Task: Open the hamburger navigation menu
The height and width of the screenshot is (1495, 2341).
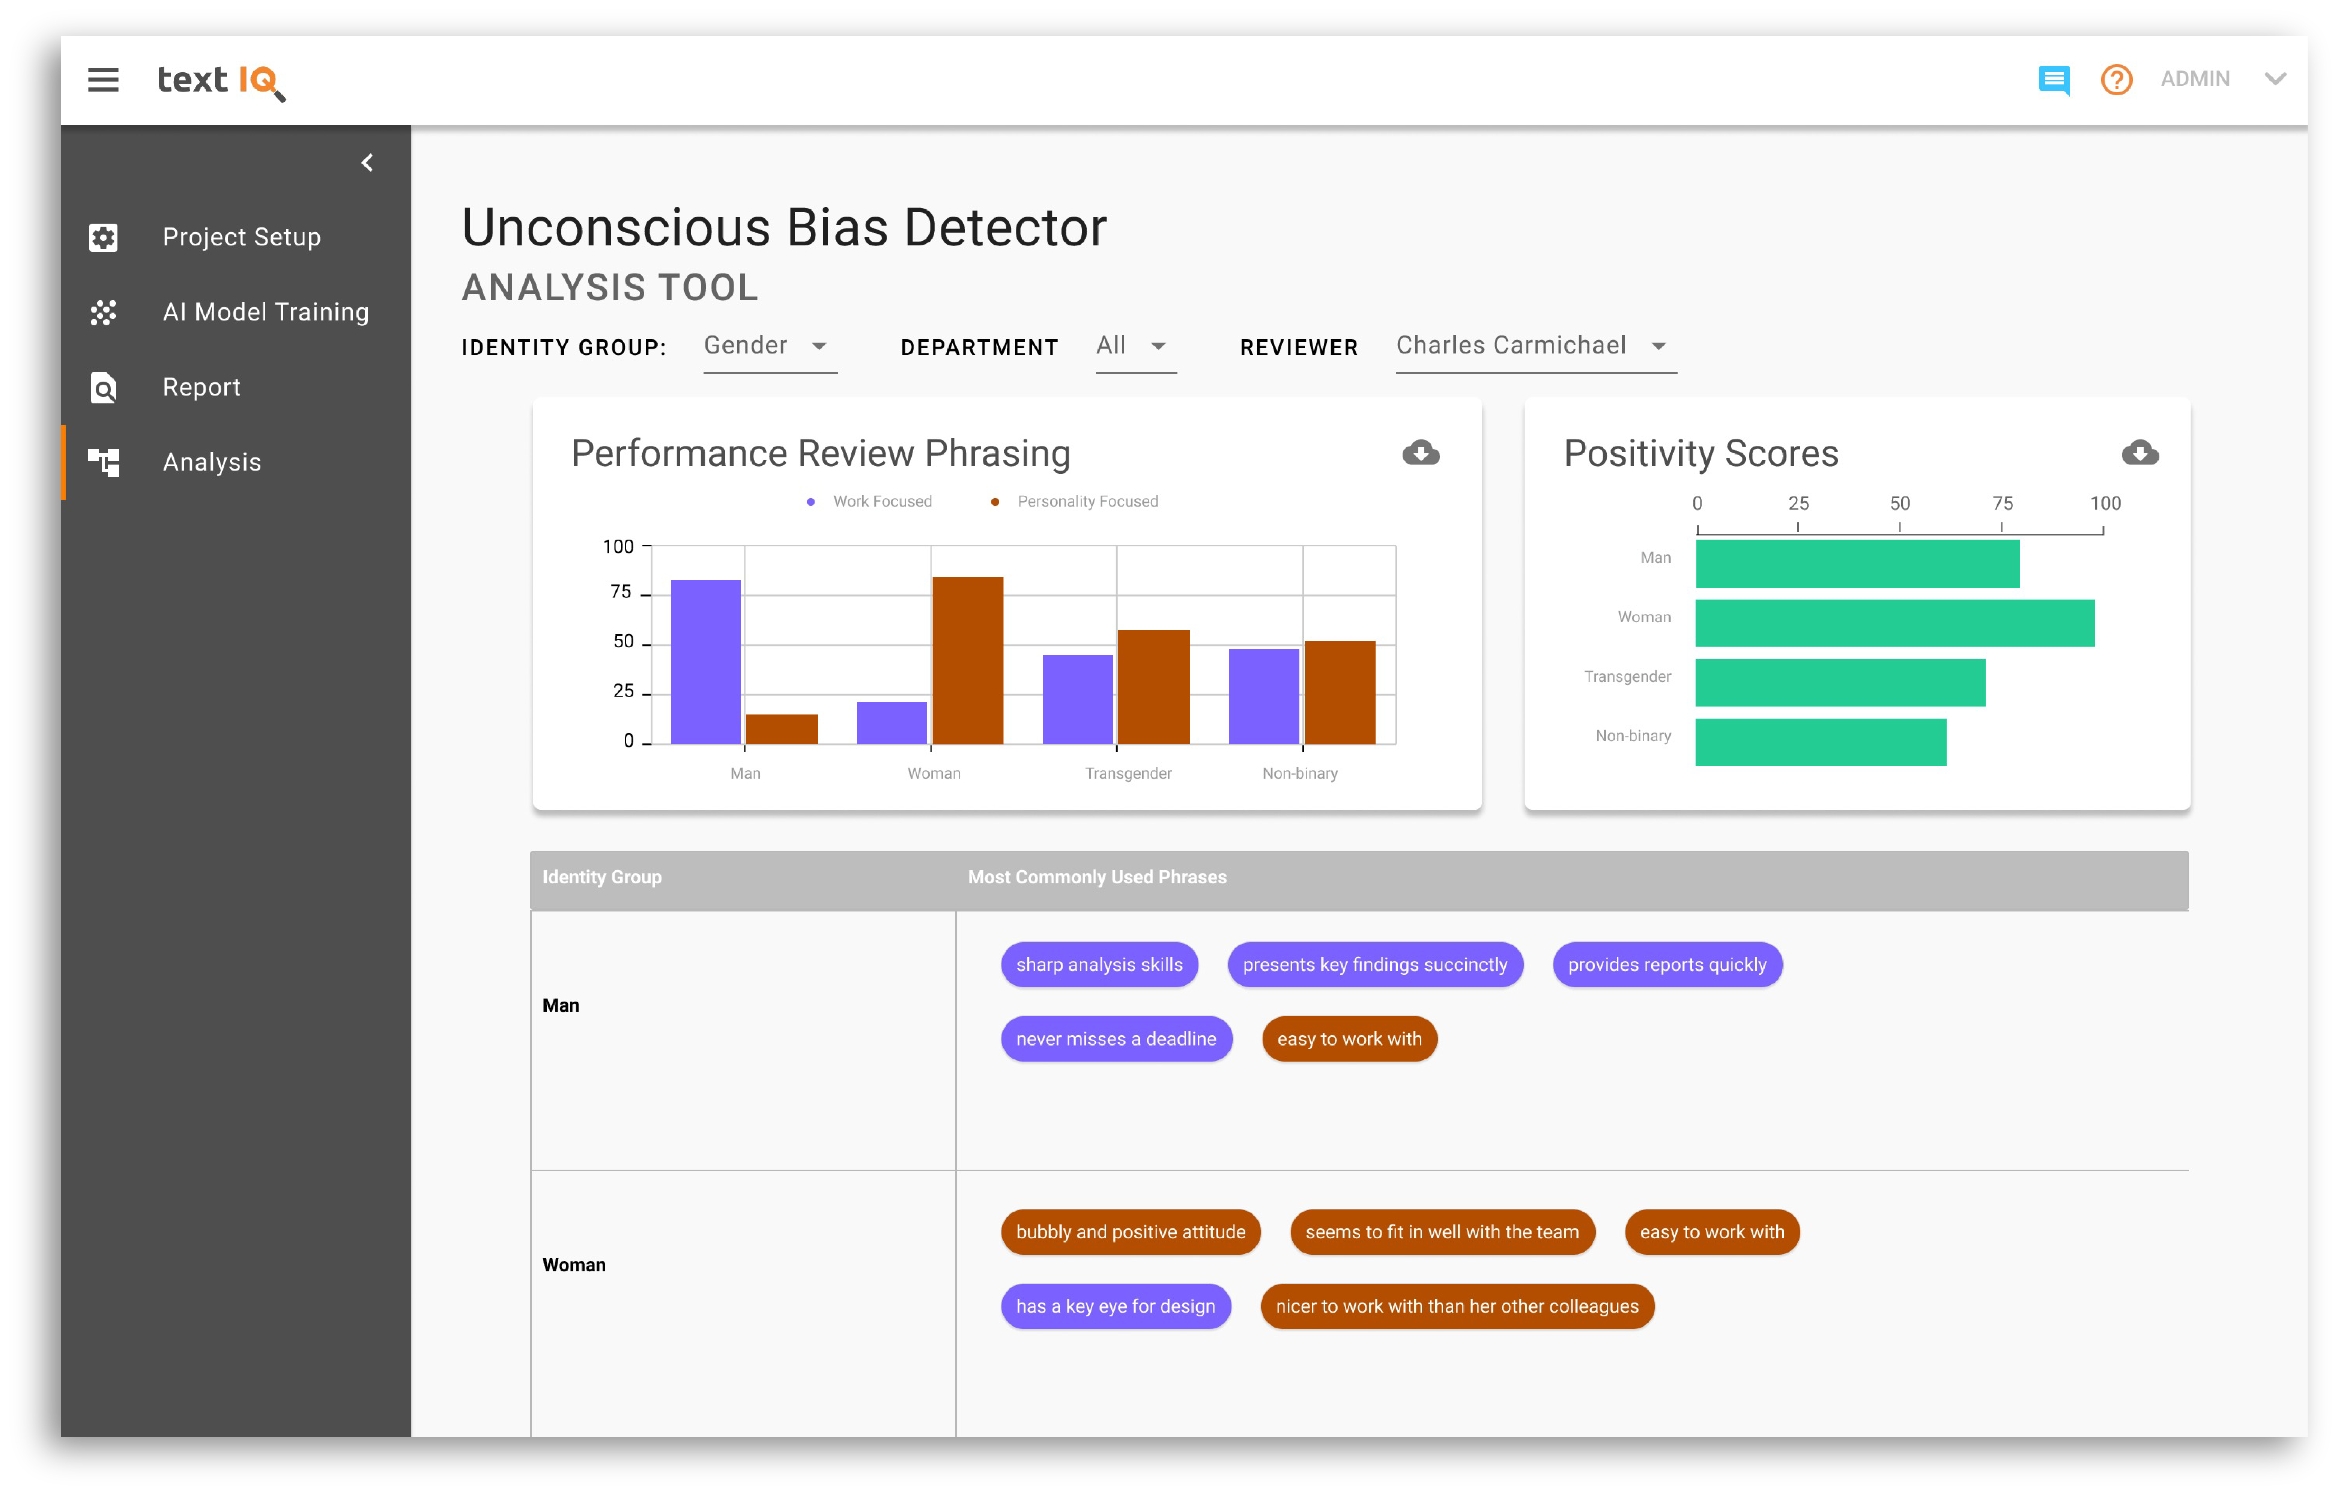Action: coord(103,80)
